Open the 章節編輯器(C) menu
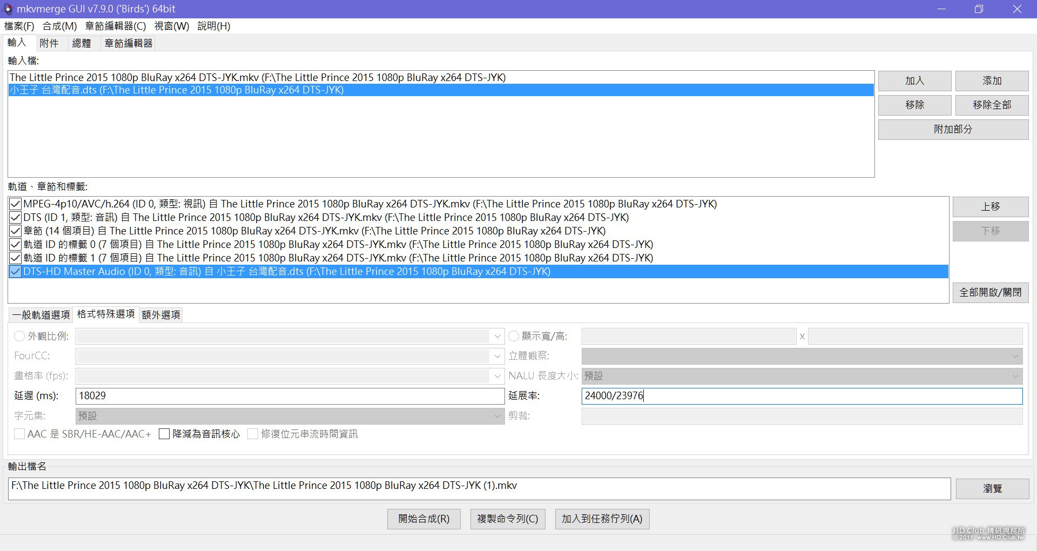Screen dimensions: 1037x551 tap(116, 26)
